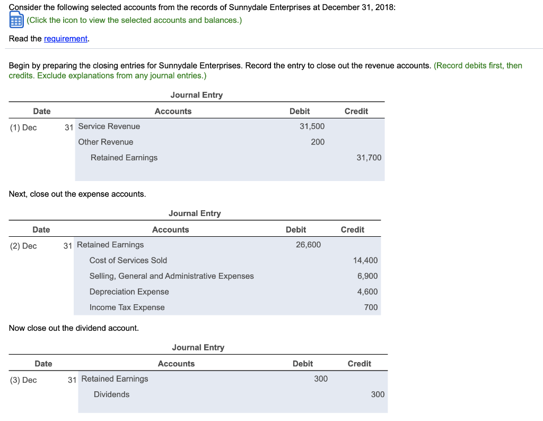Click the empty last row of entry 3
The image size is (543, 421).
(233, 408)
